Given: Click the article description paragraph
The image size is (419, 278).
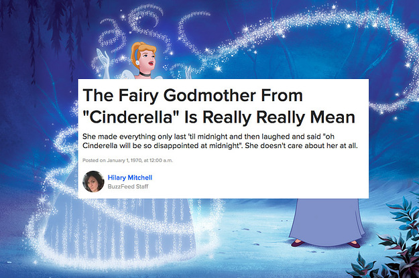Looking at the screenshot, I should 220,141.
